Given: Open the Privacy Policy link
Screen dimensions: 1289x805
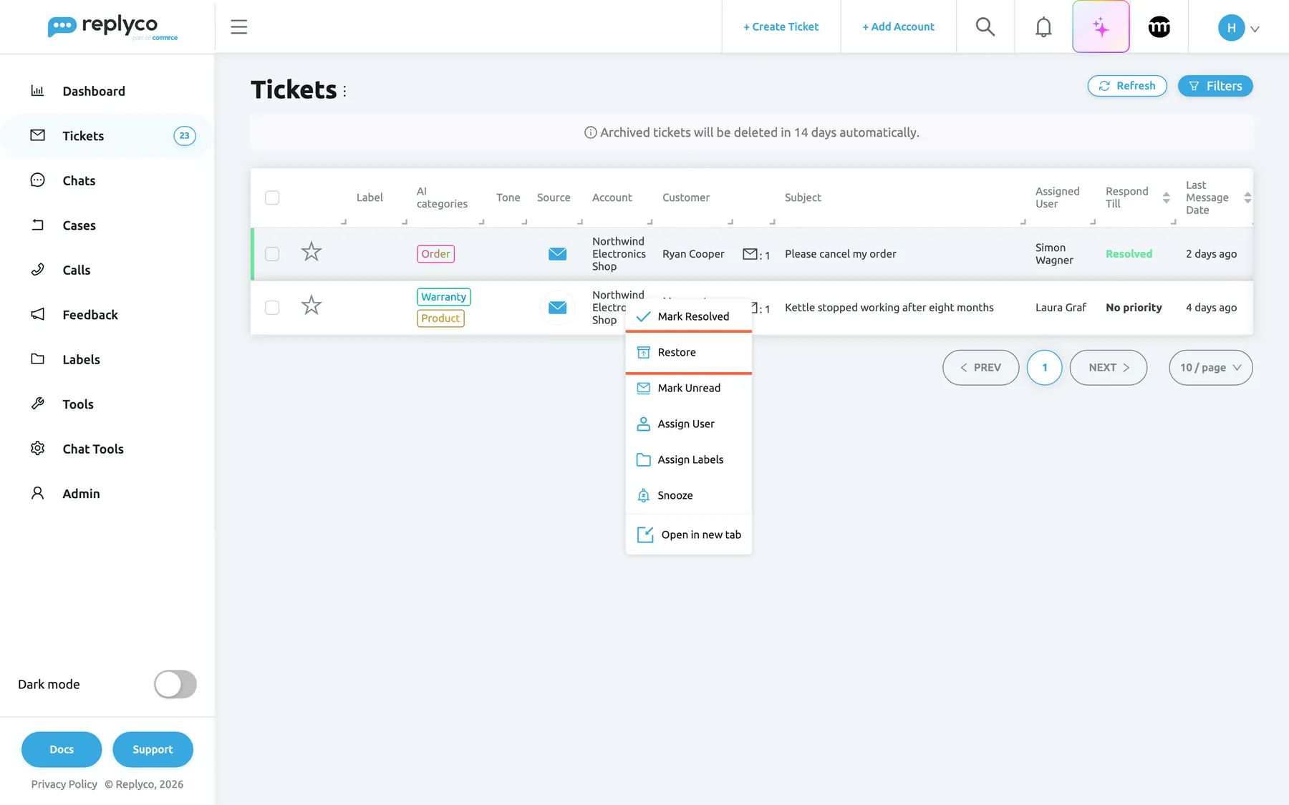Looking at the screenshot, I should (x=64, y=784).
